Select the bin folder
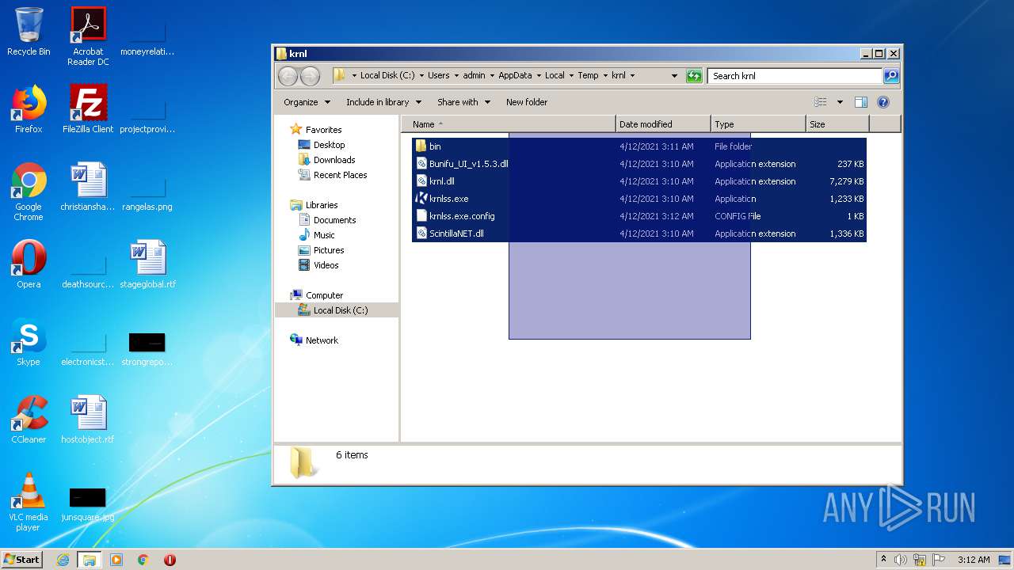This screenshot has width=1014, height=570. point(435,146)
